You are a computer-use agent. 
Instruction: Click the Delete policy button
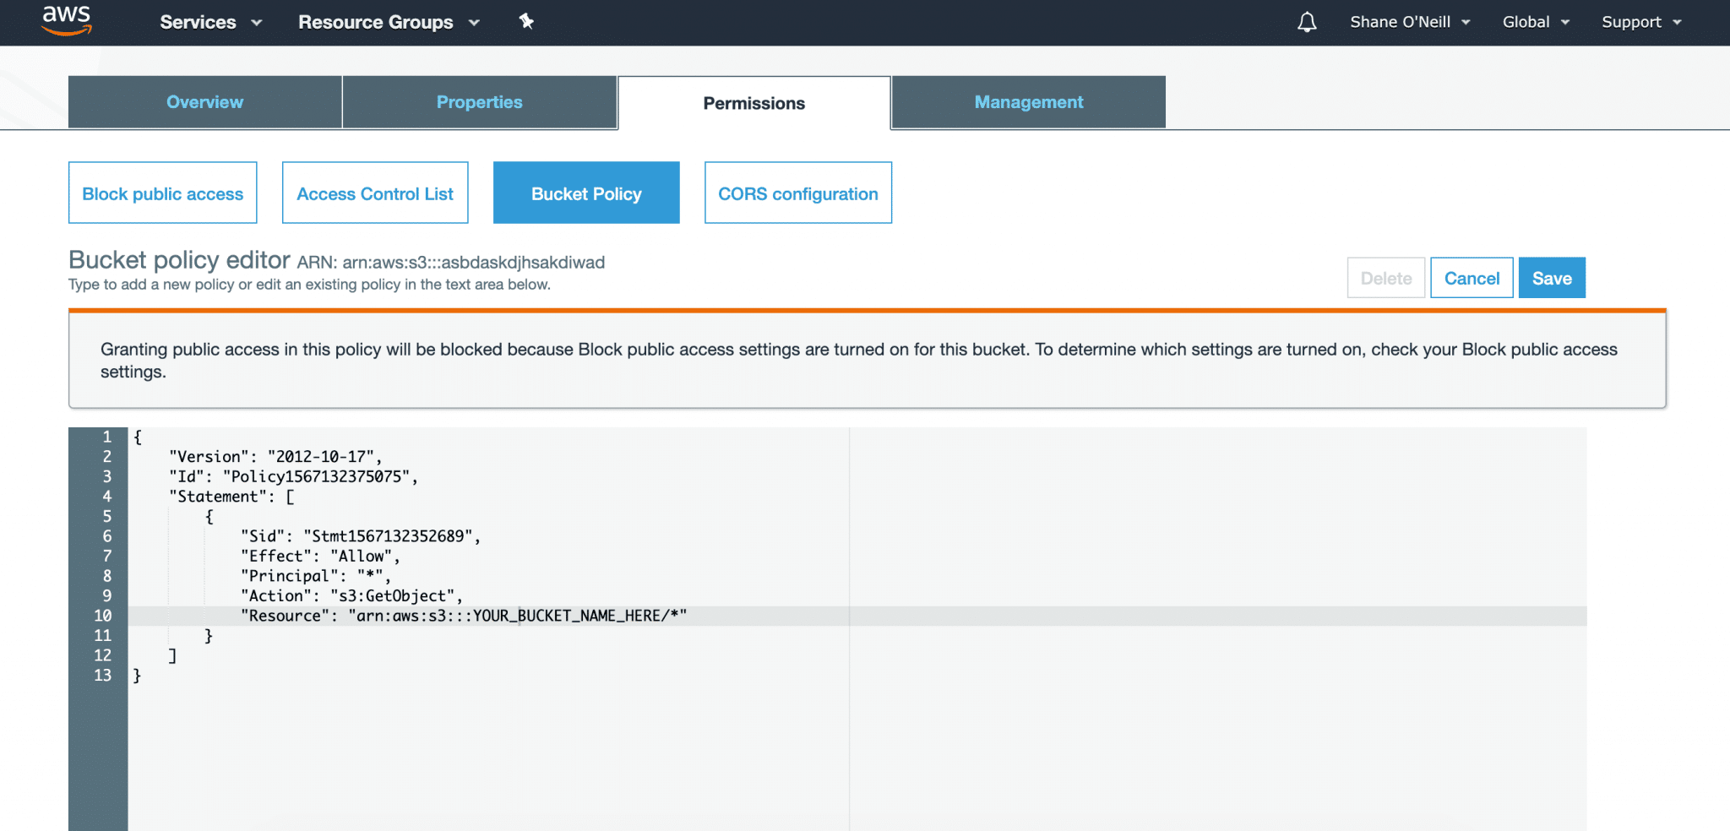click(1385, 277)
